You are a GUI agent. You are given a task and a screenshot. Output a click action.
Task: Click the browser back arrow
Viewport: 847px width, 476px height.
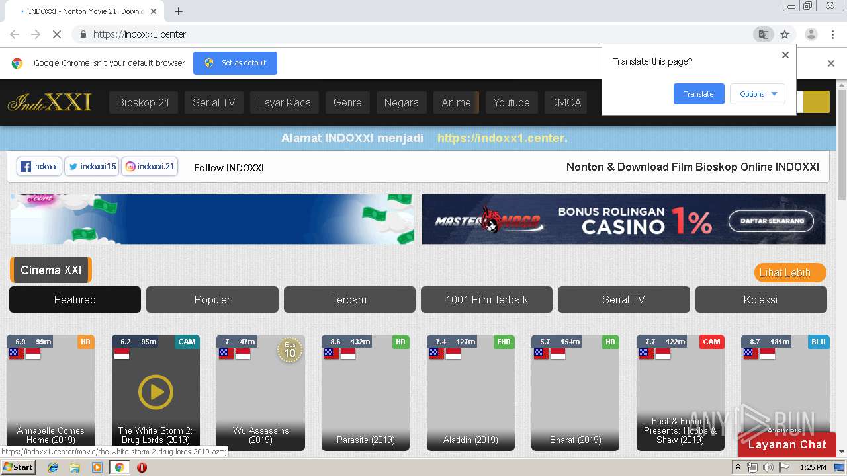(x=15, y=34)
